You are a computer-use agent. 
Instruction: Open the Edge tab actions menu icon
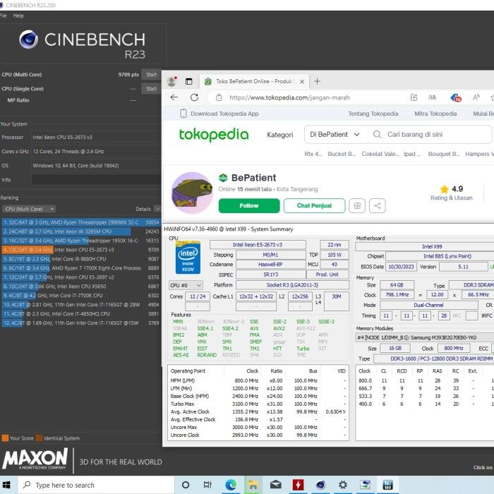188,82
